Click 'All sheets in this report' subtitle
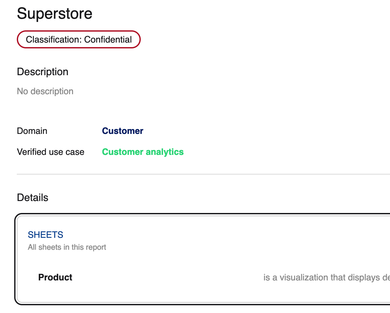Screen dimensions: 390x313 pos(67,247)
